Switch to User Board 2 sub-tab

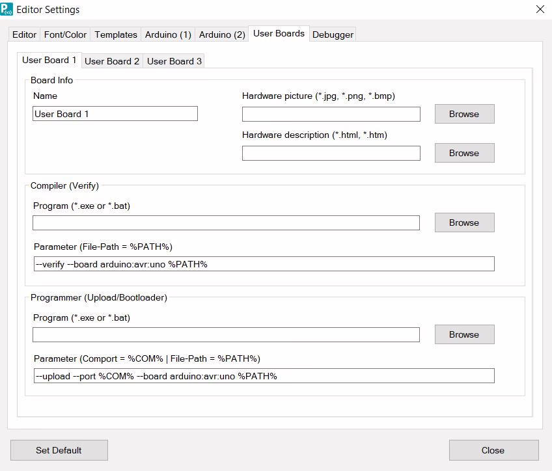(x=112, y=61)
